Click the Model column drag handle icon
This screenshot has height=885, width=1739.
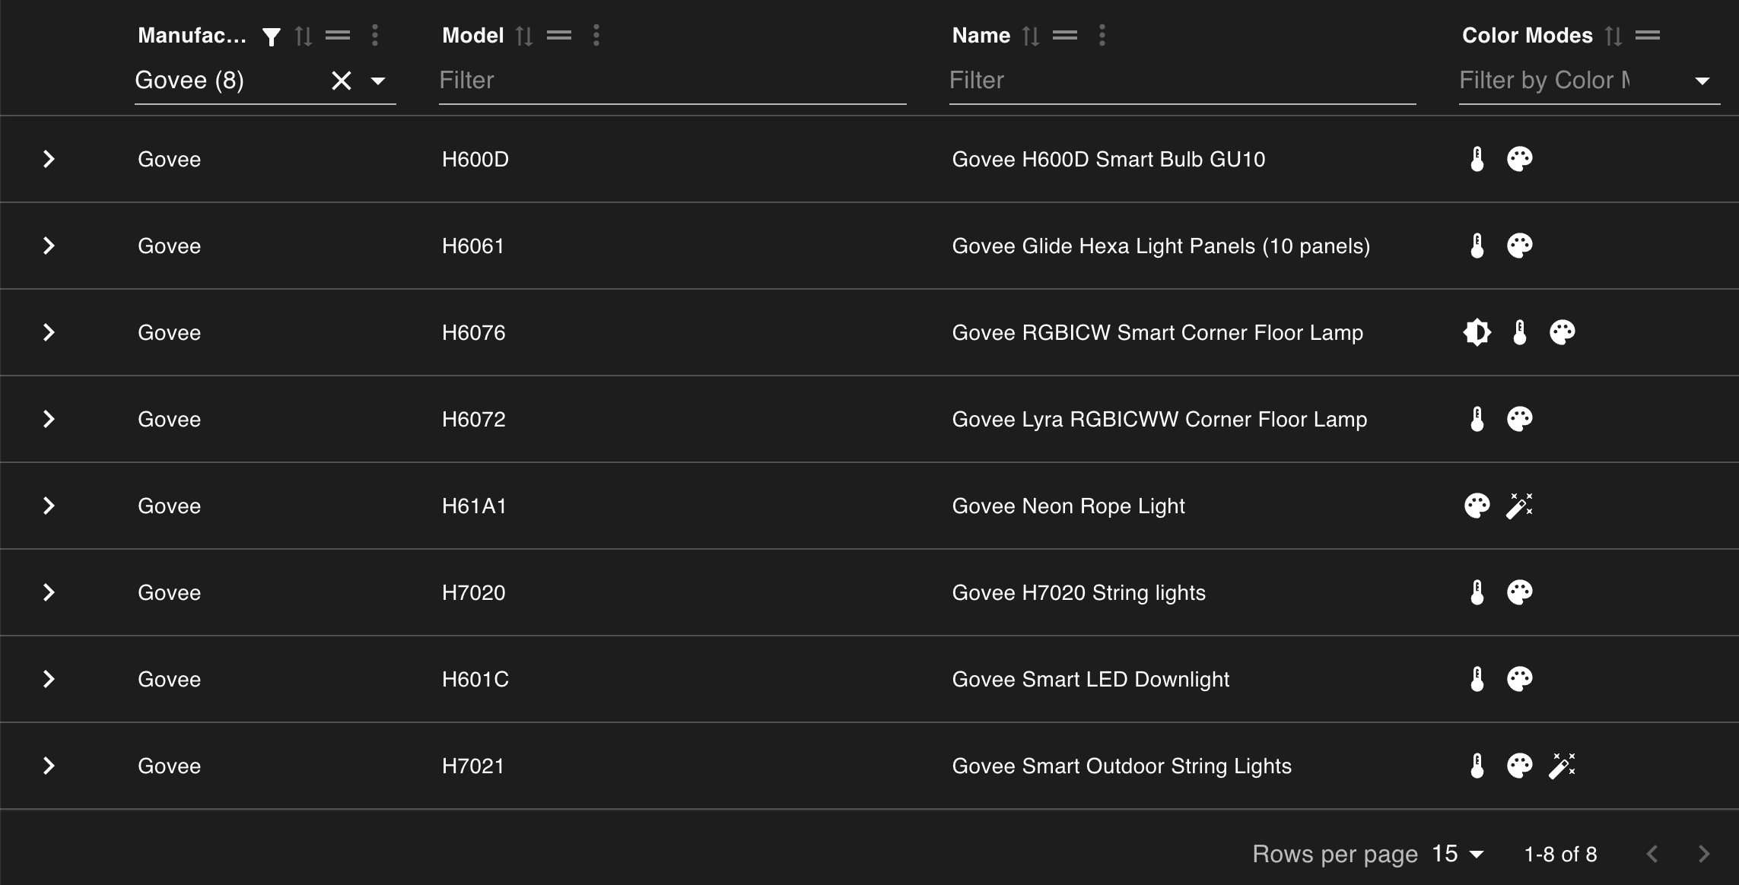click(559, 35)
